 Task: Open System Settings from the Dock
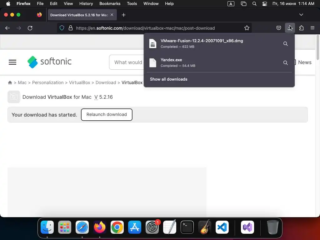coord(152,227)
